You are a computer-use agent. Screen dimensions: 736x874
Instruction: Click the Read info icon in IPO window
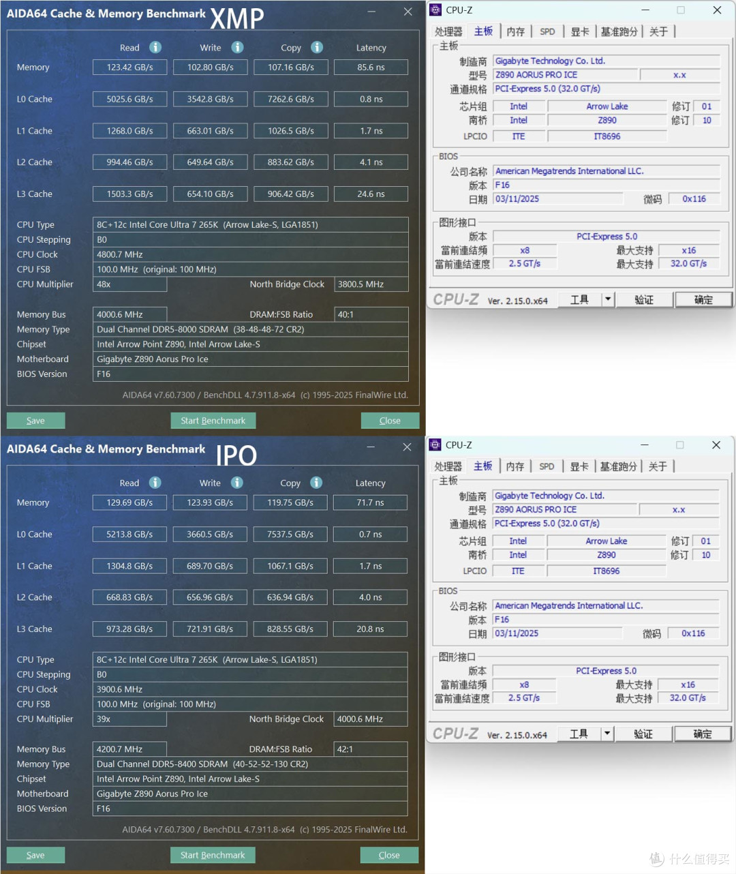(x=155, y=482)
